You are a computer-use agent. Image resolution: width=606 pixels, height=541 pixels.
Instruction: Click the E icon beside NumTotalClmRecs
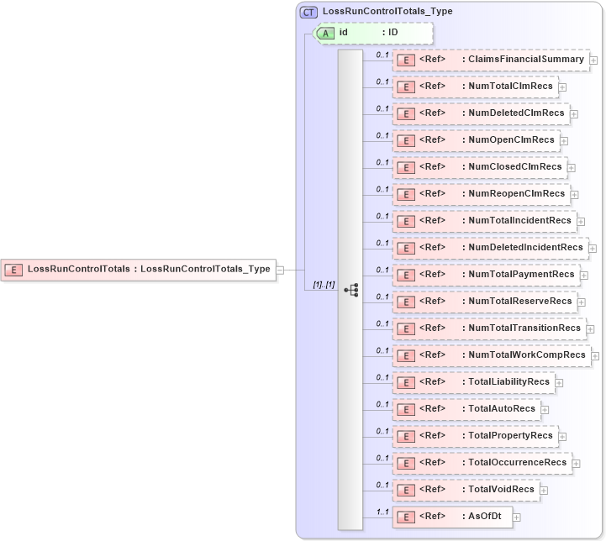point(406,87)
